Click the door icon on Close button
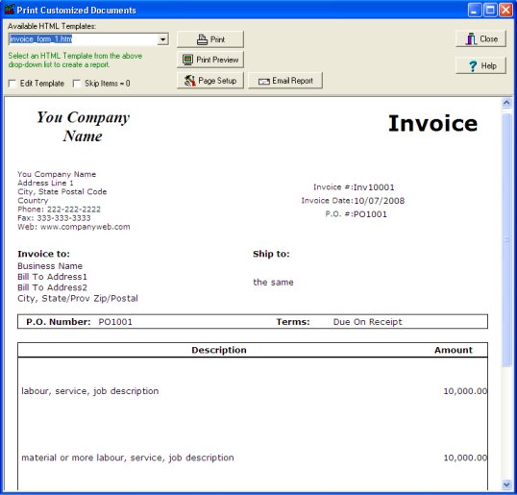The height and width of the screenshot is (495, 517). pos(471,38)
